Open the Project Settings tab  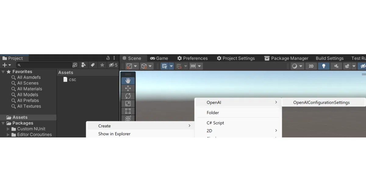click(236, 58)
